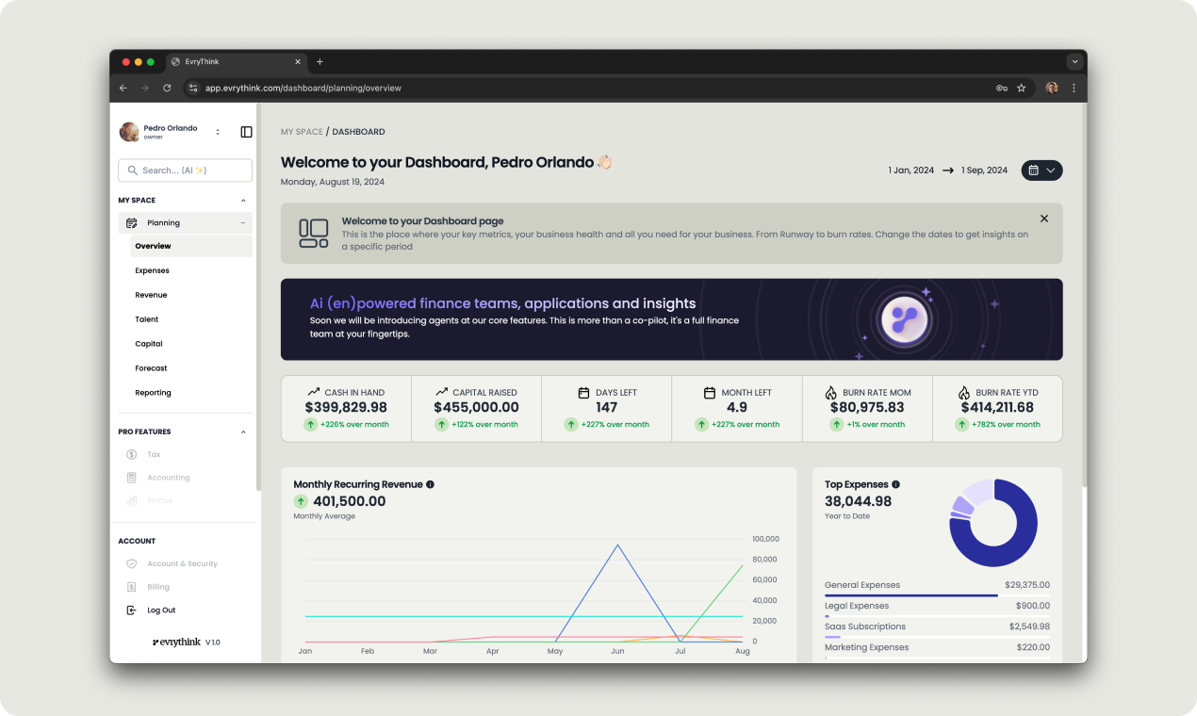The image size is (1197, 716).
Task: Open the Capital section
Action: click(x=149, y=344)
